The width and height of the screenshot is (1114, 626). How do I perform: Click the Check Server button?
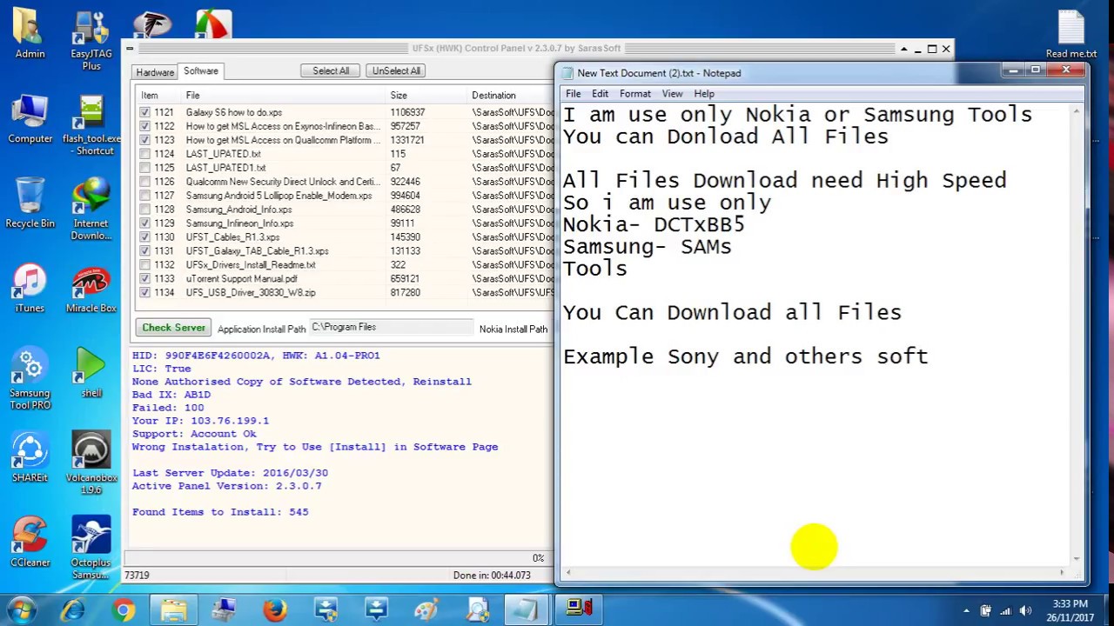click(174, 328)
